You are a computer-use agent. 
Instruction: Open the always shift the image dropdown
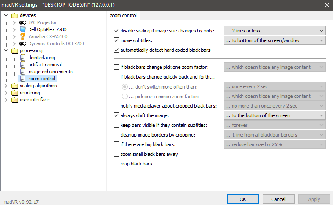click(274, 115)
